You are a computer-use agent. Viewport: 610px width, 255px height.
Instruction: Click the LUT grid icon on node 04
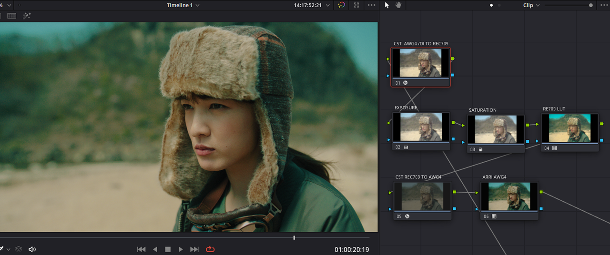point(554,148)
